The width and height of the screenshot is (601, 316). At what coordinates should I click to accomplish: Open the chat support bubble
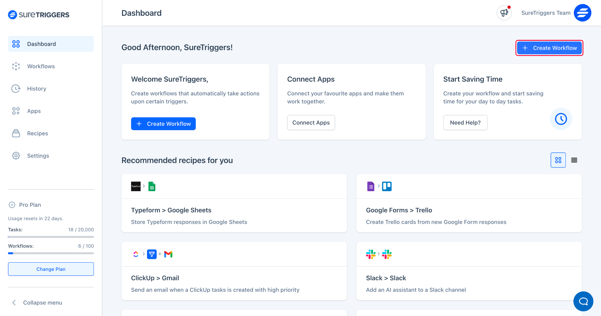click(x=583, y=301)
